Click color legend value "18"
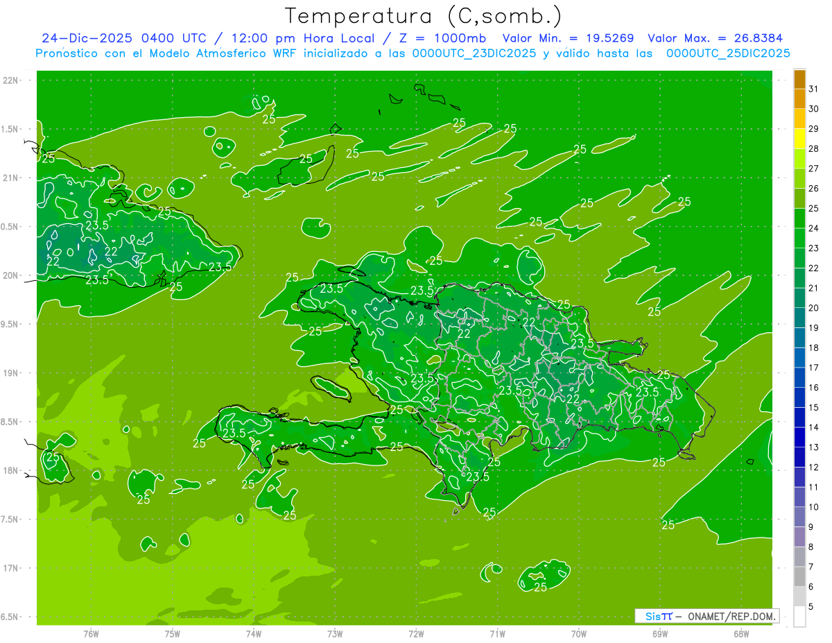The height and width of the screenshot is (643, 832). click(x=813, y=348)
